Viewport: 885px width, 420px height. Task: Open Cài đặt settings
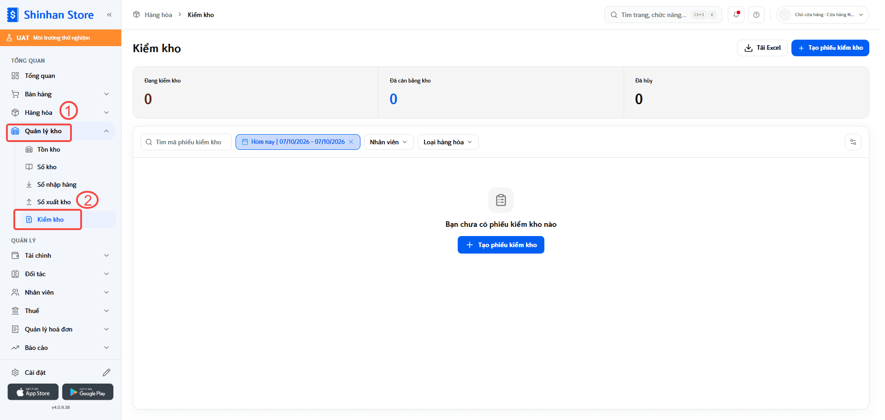point(35,373)
